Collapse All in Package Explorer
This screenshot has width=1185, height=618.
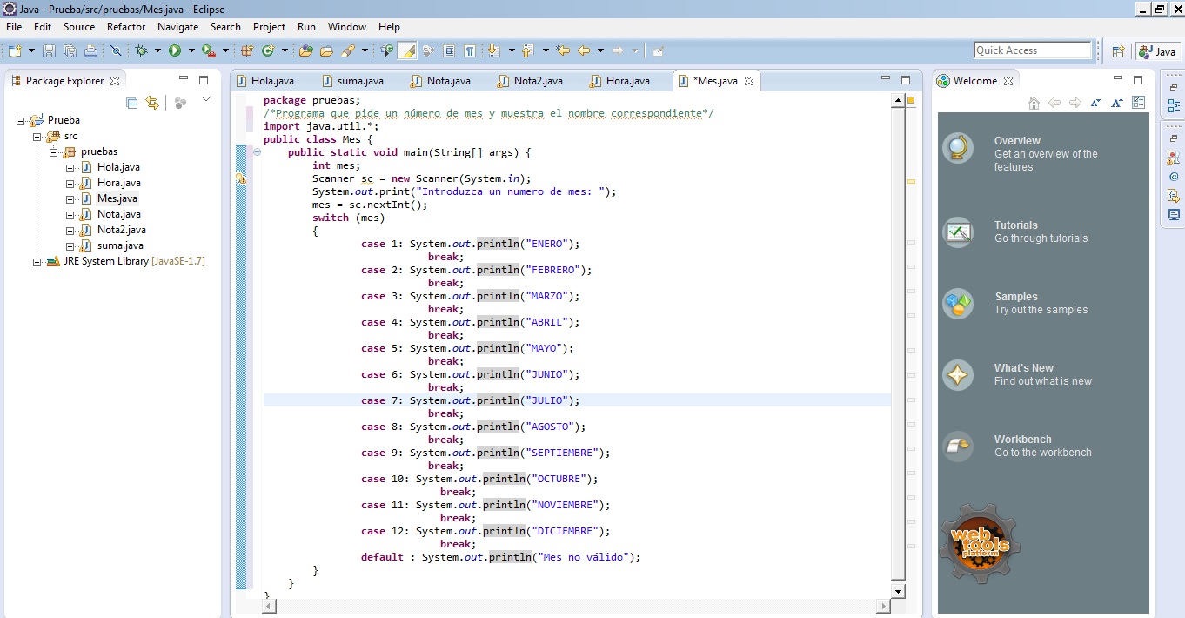click(131, 102)
